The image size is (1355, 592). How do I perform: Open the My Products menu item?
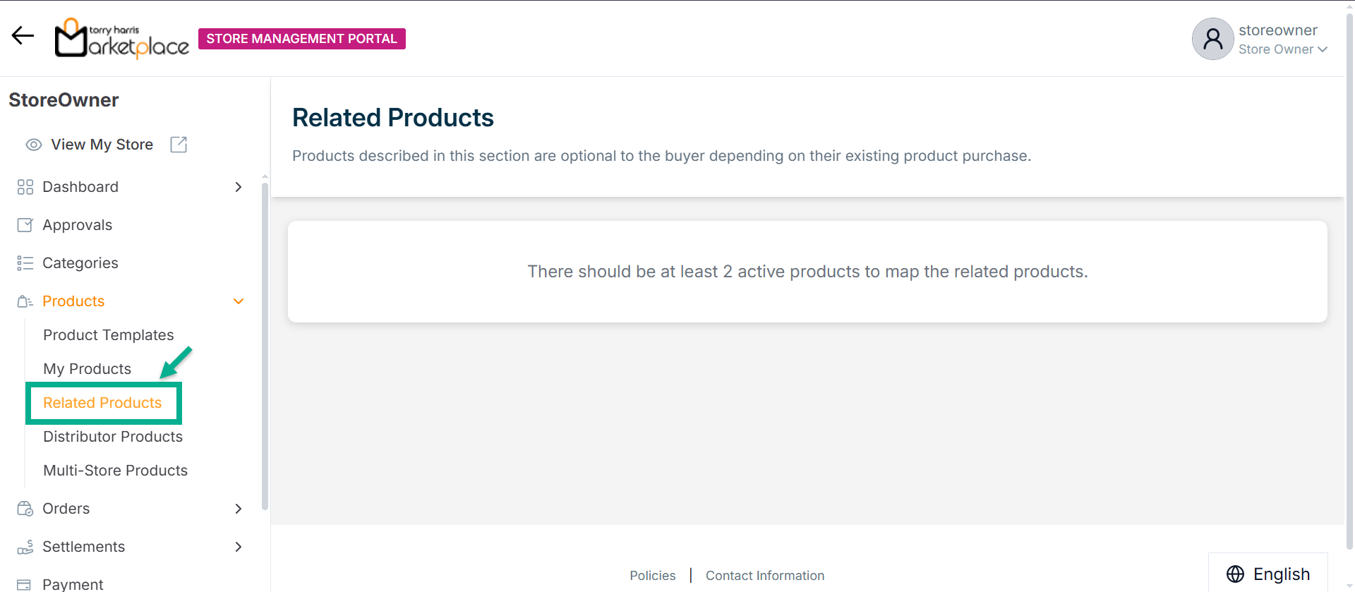87,369
